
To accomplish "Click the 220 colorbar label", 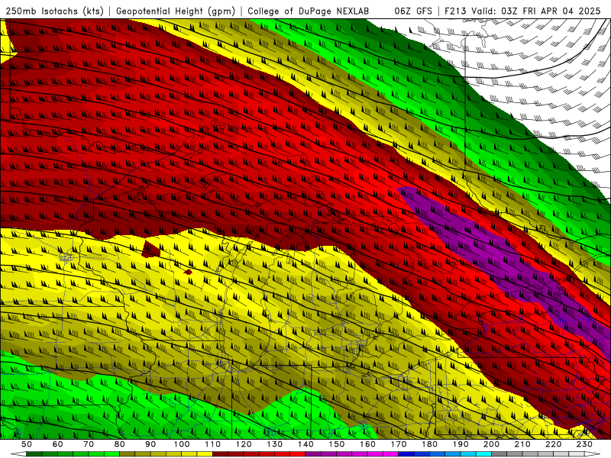I will (x=553, y=444).
